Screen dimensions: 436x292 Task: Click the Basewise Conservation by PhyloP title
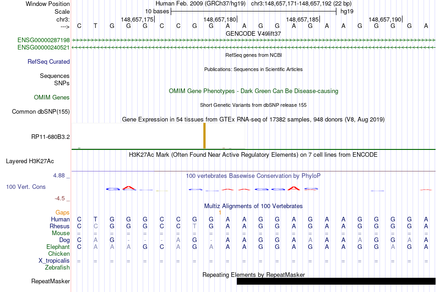tap(253, 176)
